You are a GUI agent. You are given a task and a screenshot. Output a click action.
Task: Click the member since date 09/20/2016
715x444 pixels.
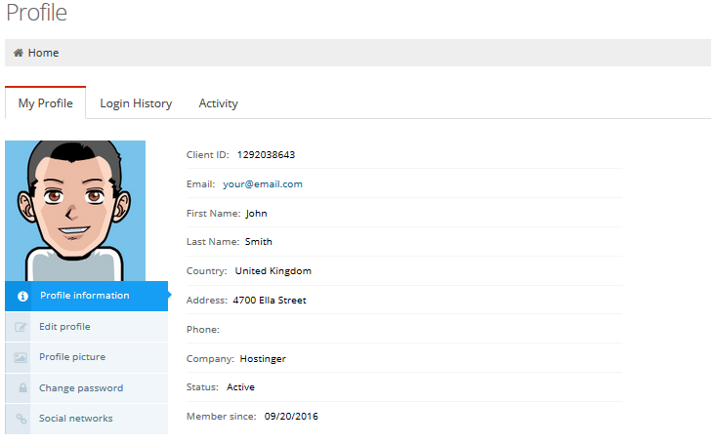tap(291, 417)
